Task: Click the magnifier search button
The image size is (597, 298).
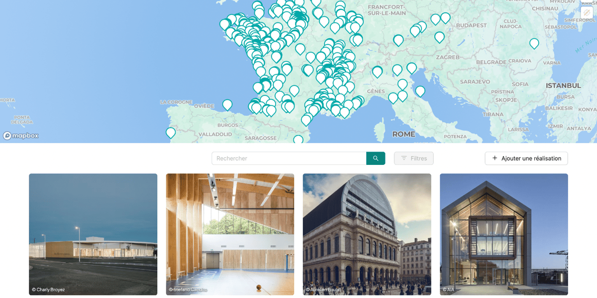Action: tap(376, 158)
